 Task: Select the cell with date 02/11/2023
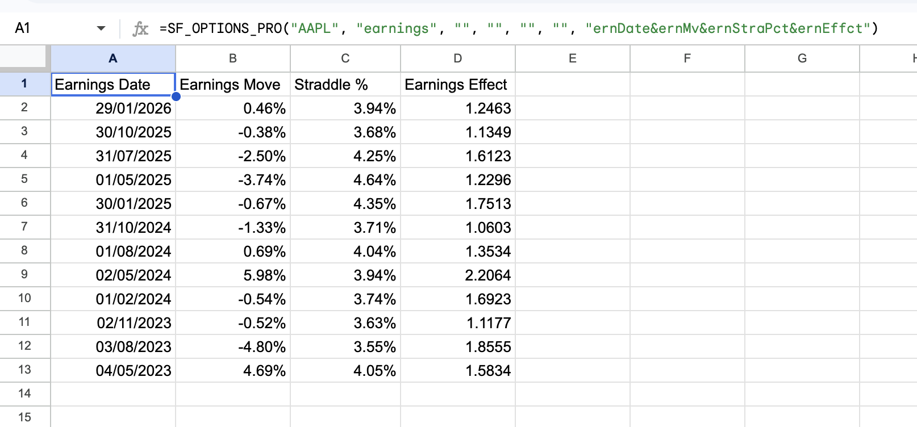[x=113, y=323]
